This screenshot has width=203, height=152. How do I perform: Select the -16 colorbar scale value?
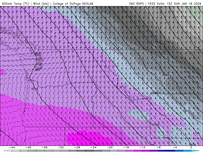126,147
